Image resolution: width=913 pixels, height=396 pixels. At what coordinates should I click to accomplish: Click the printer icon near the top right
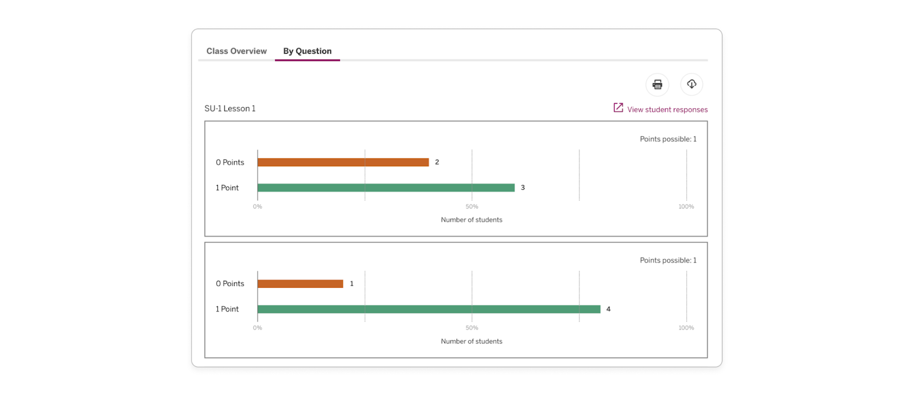(x=657, y=84)
